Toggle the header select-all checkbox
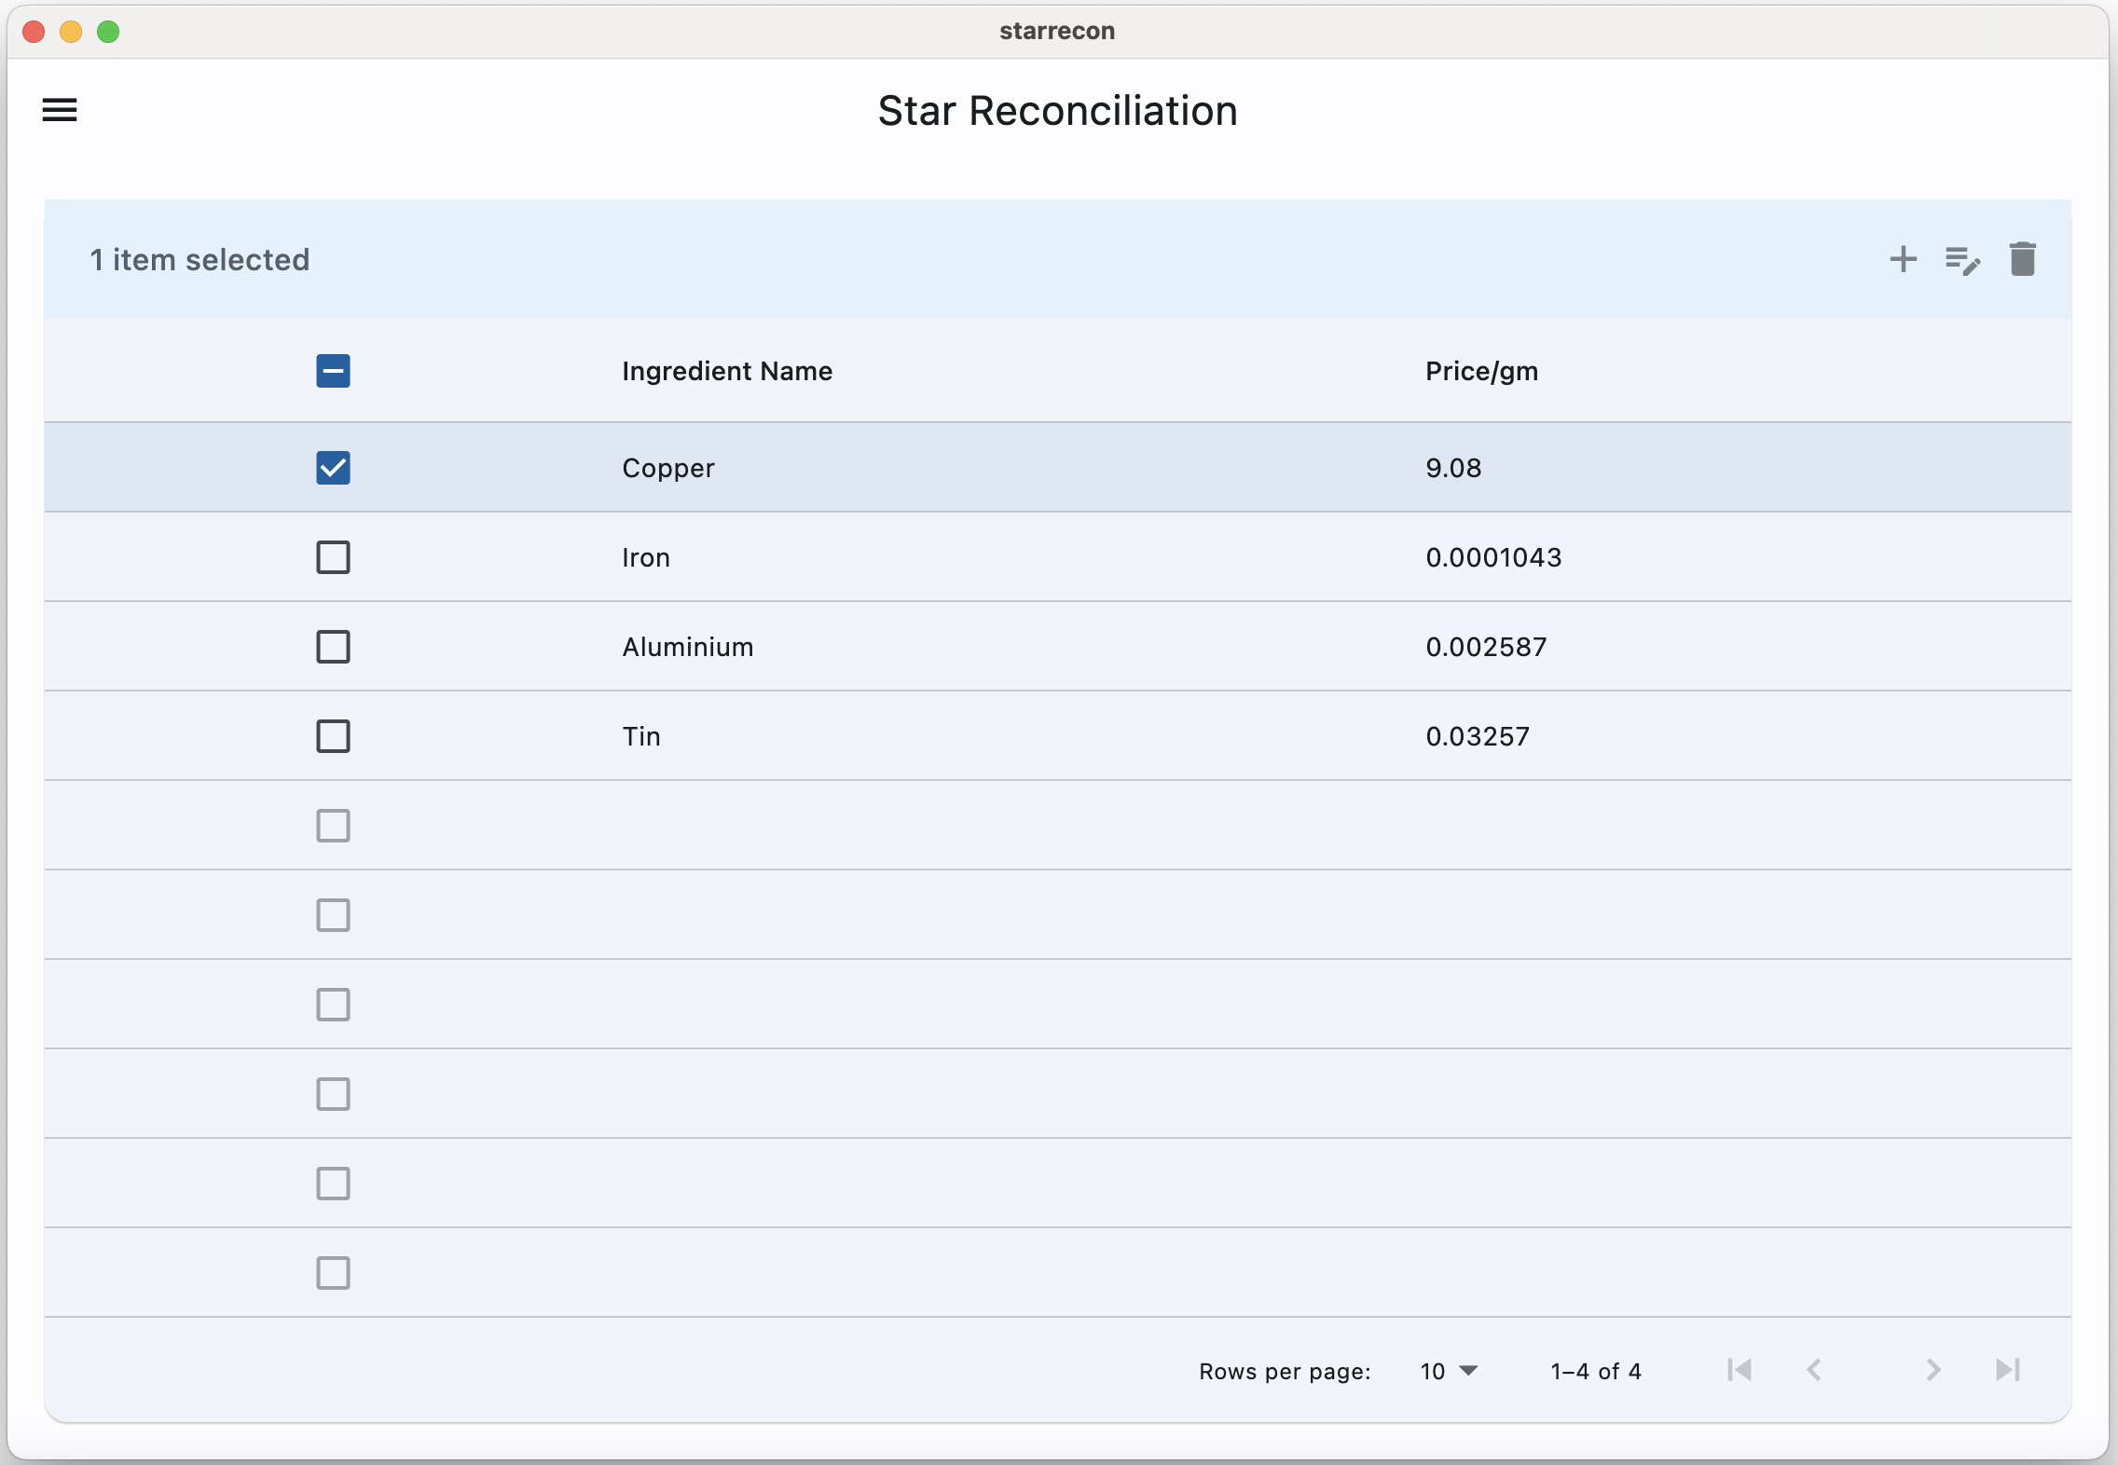The image size is (2118, 1465). coord(333,371)
